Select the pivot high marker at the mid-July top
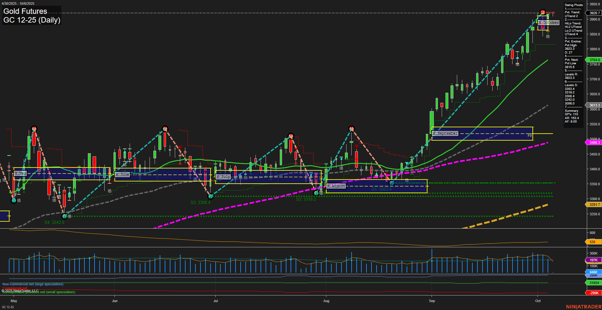Screen dimensions: 602x310 point(291,136)
